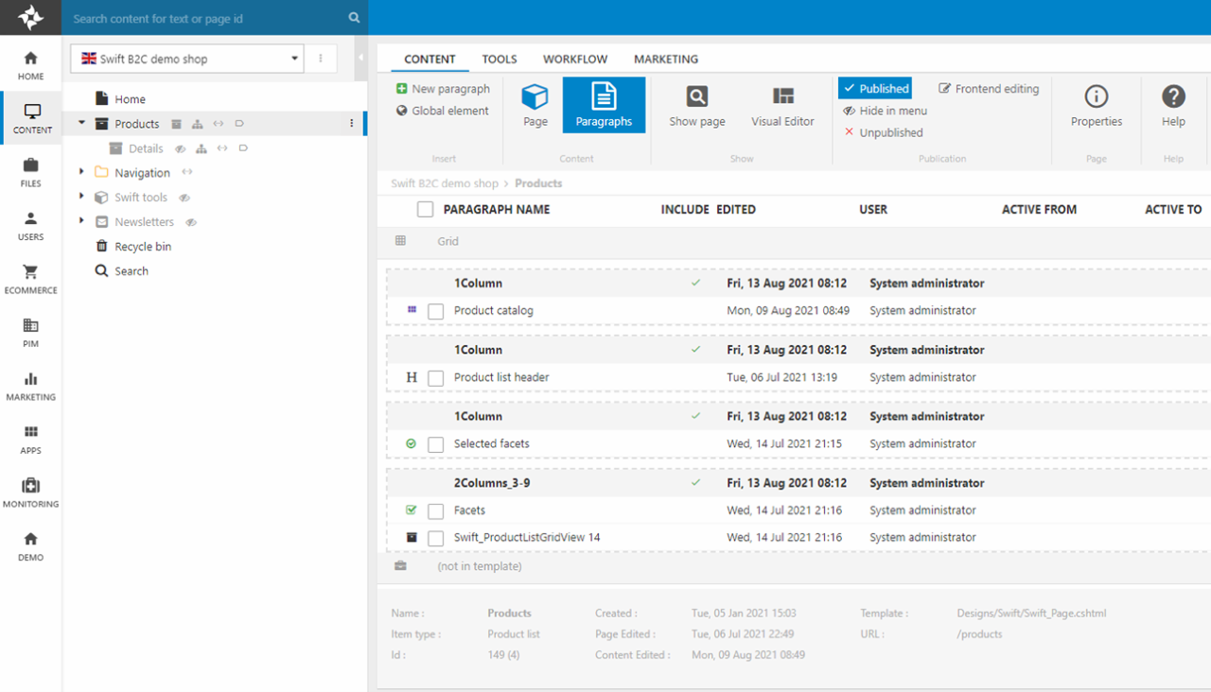This screenshot has width=1211, height=692.
Task: Tick the Selected facets checkbox
Action: pyautogui.click(x=435, y=444)
